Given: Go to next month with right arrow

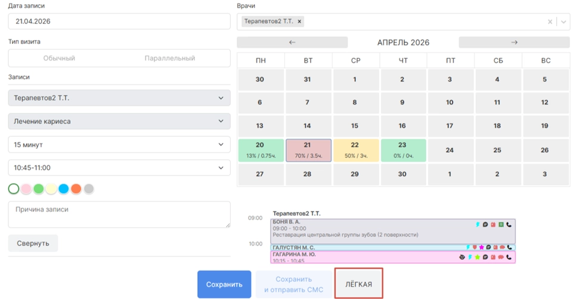Looking at the screenshot, I should tap(514, 42).
